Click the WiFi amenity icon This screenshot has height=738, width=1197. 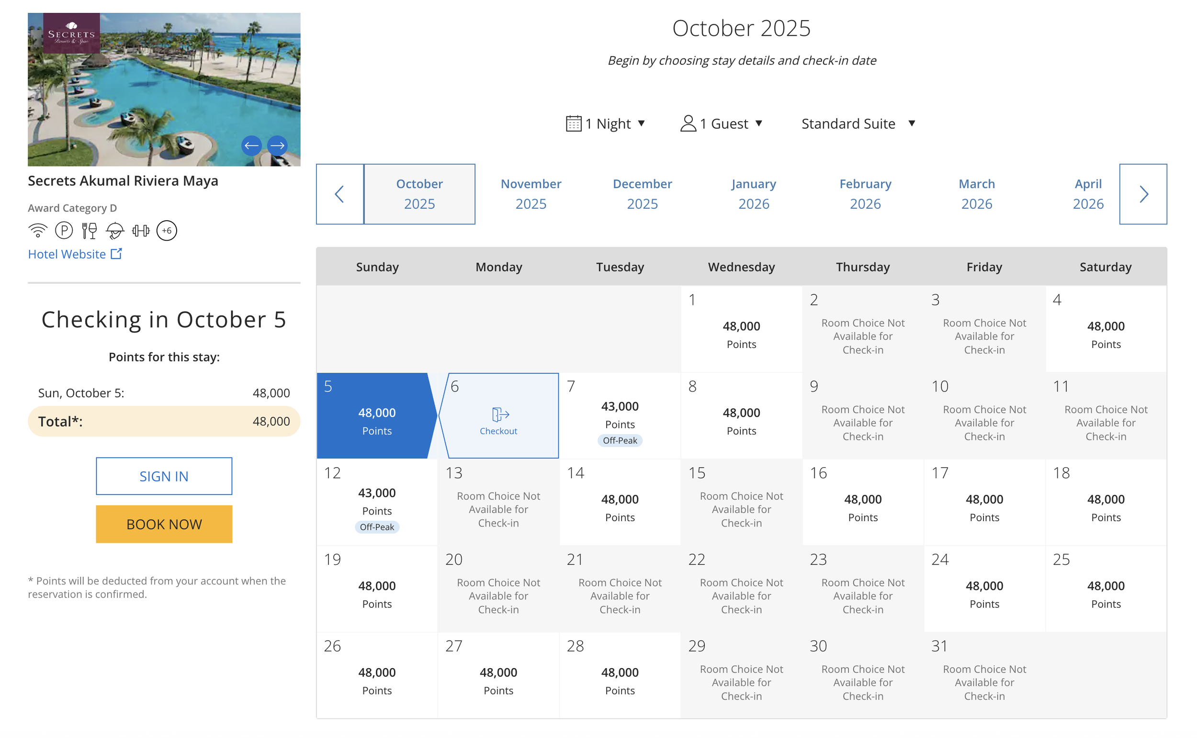(38, 230)
